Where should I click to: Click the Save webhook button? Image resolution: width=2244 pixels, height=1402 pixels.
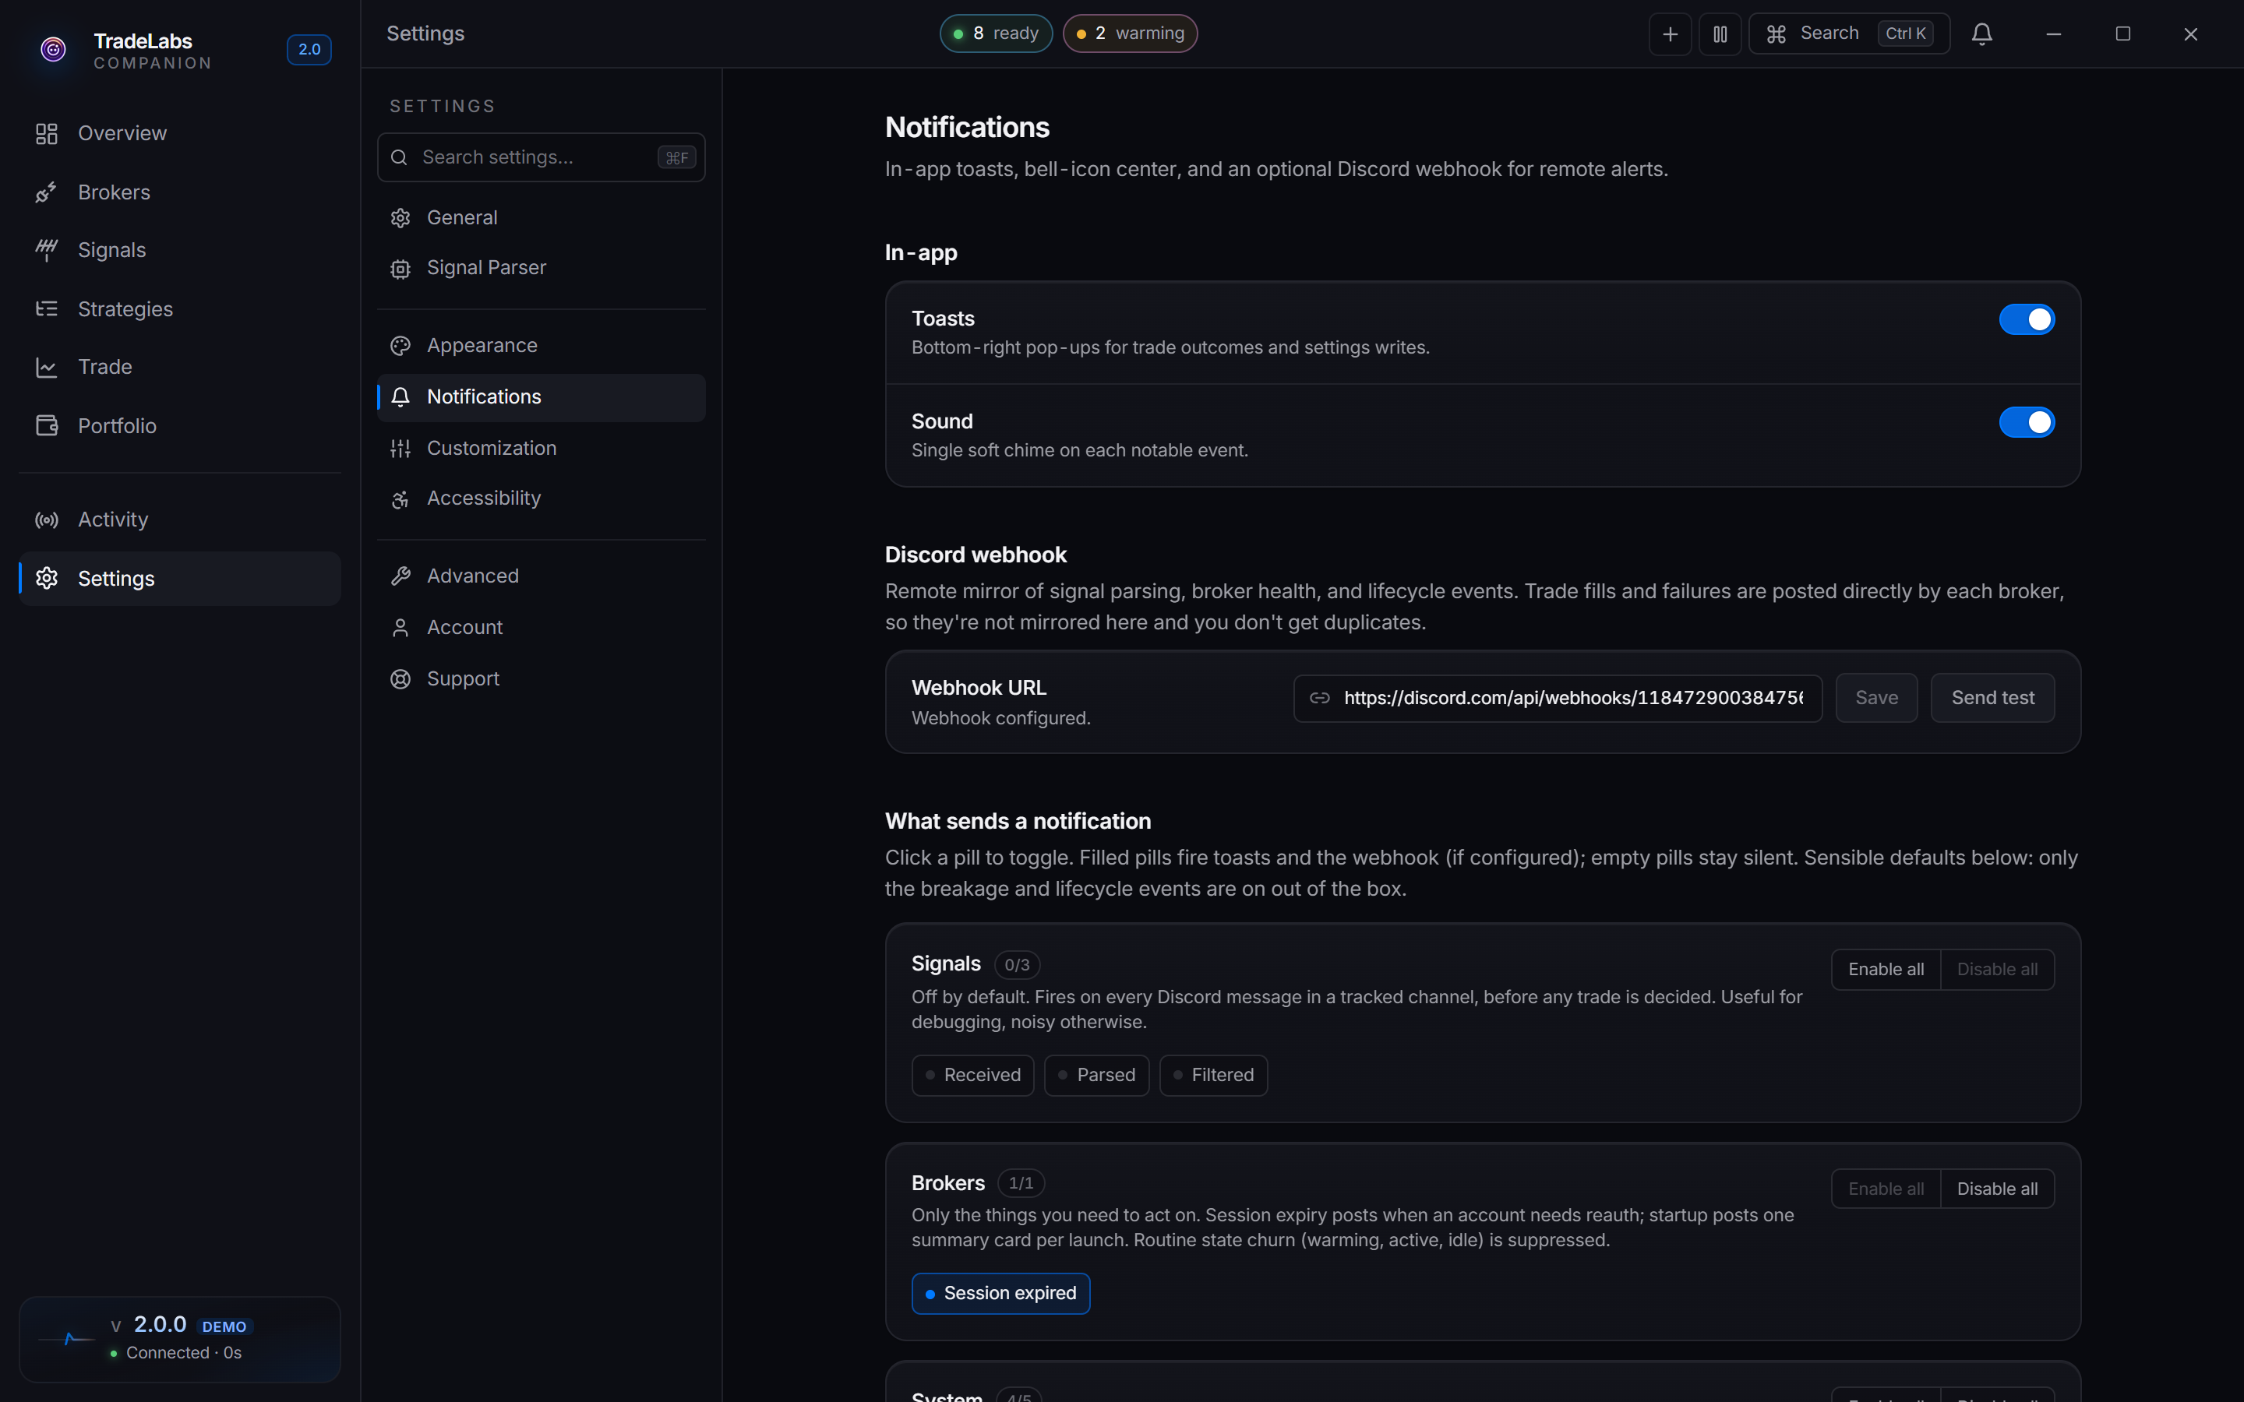tap(1876, 698)
